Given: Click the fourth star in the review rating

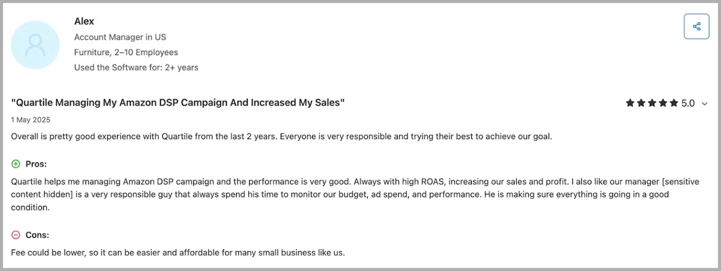Looking at the screenshot, I should tap(663, 103).
